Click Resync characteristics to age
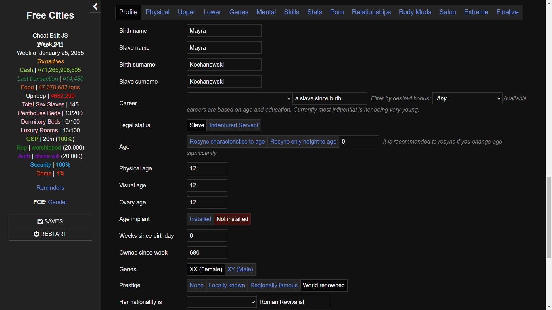Image resolution: width=552 pixels, height=310 pixels. [227, 142]
